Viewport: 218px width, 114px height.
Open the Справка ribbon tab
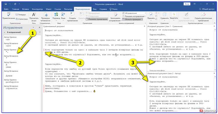click(103, 9)
